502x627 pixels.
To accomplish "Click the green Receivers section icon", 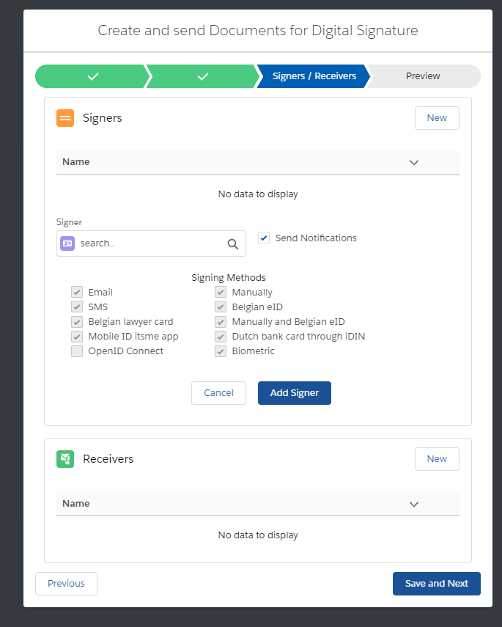I will [x=65, y=459].
